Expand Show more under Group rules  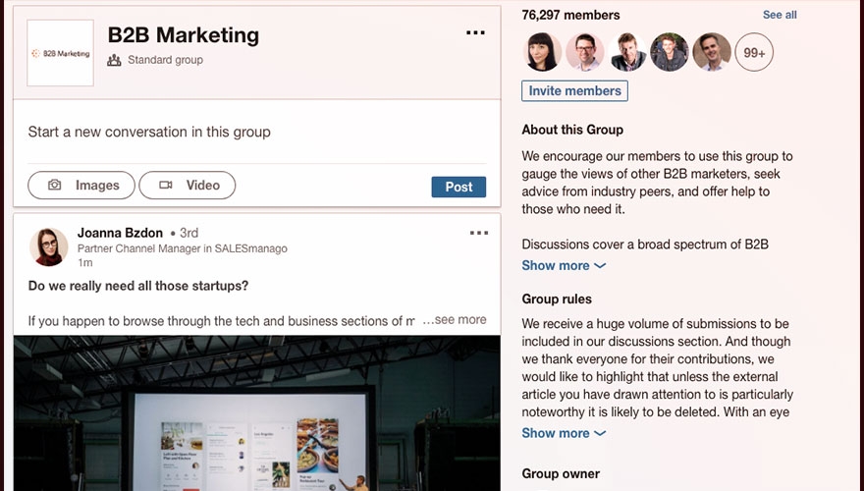564,433
